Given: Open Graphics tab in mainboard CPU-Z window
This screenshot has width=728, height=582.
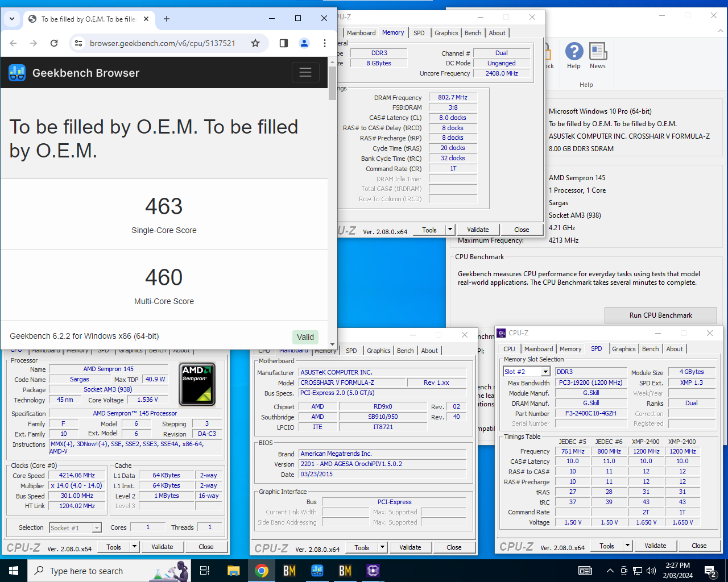Looking at the screenshot, I should tap(379, 351).
